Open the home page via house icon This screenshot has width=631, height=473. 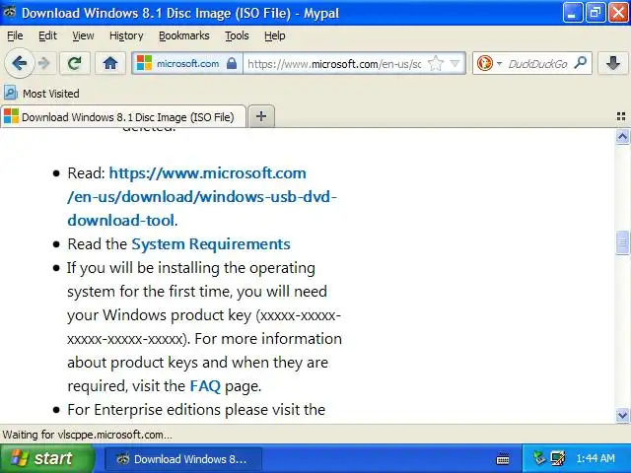coord(109,63)
